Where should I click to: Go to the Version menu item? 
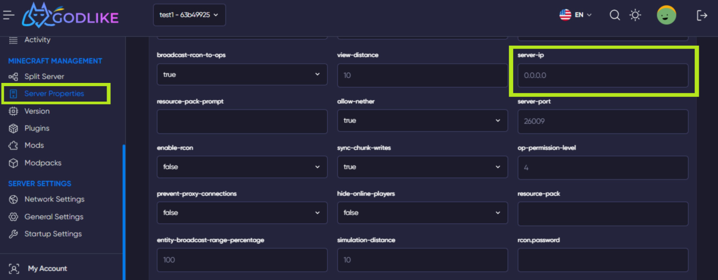[37, 111]
